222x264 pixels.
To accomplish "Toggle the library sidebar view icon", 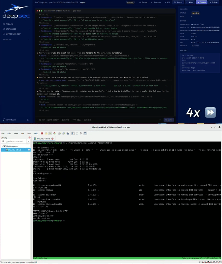I will [x=73, y=133].
